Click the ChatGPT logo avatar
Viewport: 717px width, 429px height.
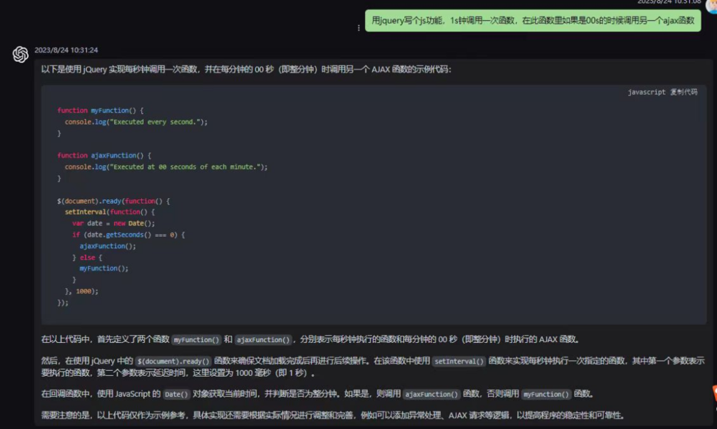(20, 55)
